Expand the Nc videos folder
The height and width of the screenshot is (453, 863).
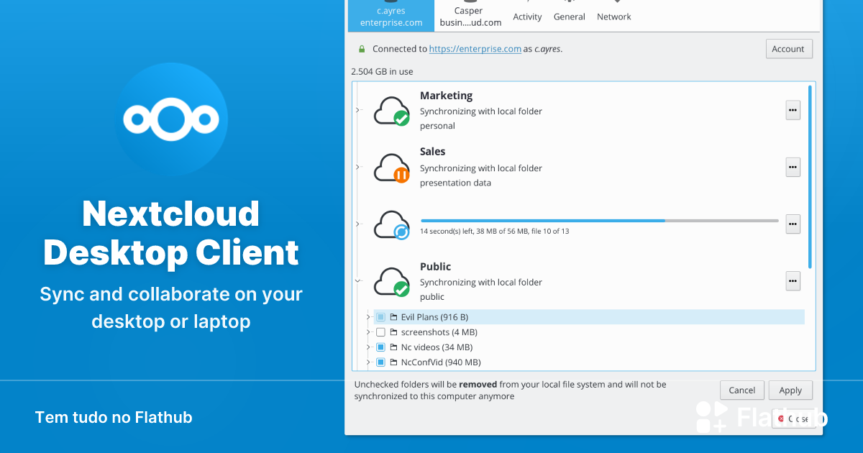[x=369, y=347]
